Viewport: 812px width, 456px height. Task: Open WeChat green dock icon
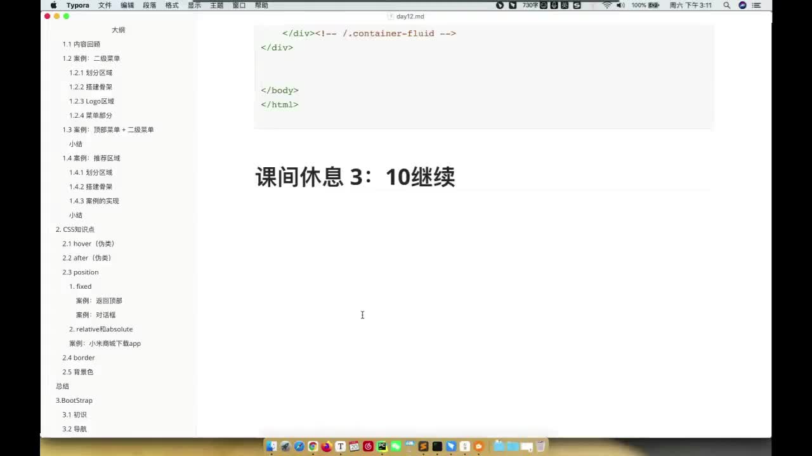(396, 446)
